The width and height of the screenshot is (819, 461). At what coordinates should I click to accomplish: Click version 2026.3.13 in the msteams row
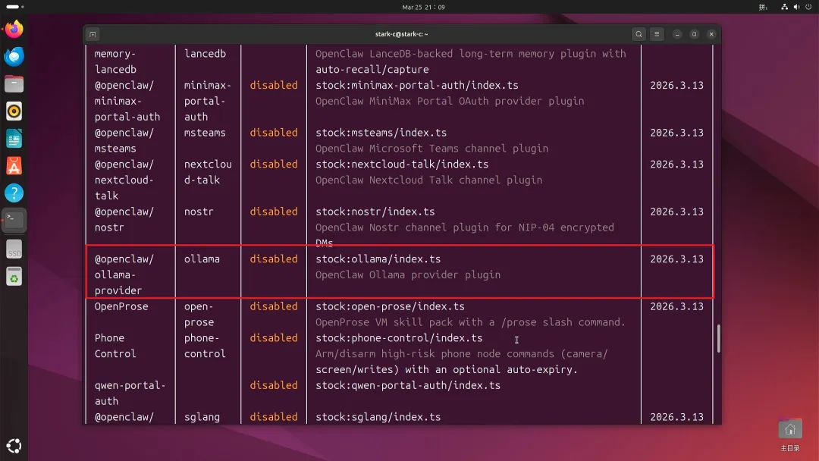(x=677, y=133)
